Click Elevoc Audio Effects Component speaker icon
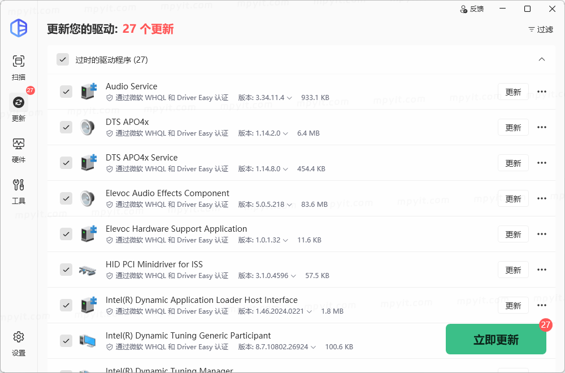The width and height of the screenshot is (565, 373). point(88,198)
